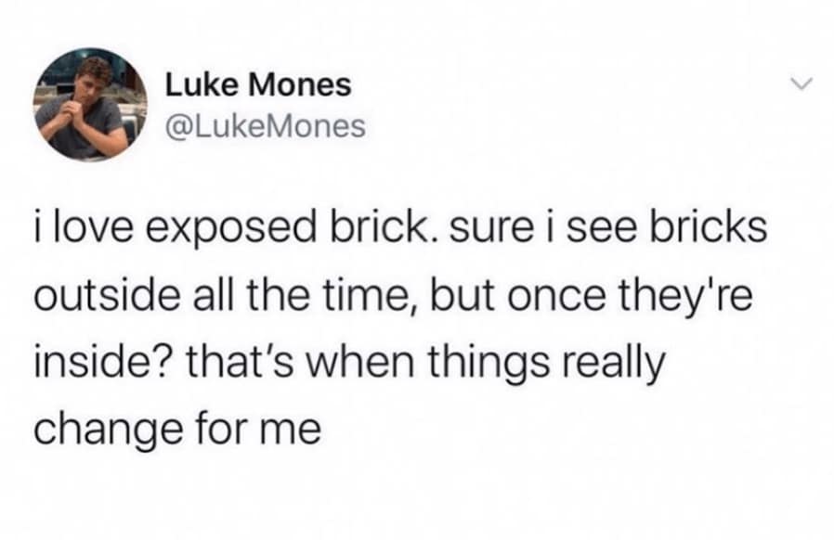The height and width of the screenshot is (540, 834).
Task: Open the Luke Mones display name link
Action: pos(258,85)
